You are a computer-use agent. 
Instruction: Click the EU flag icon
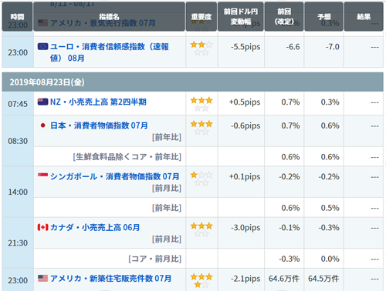coord(42,46)
